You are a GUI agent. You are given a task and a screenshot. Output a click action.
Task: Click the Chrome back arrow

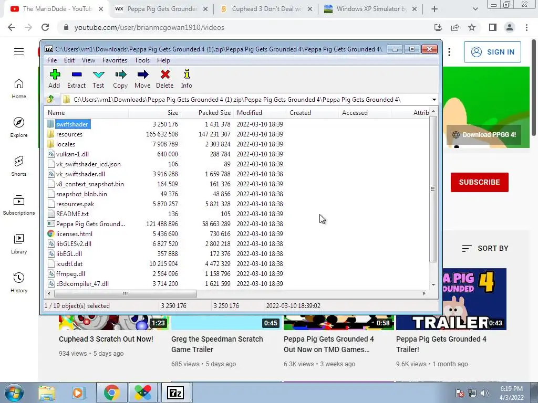[x=12, y=27]
